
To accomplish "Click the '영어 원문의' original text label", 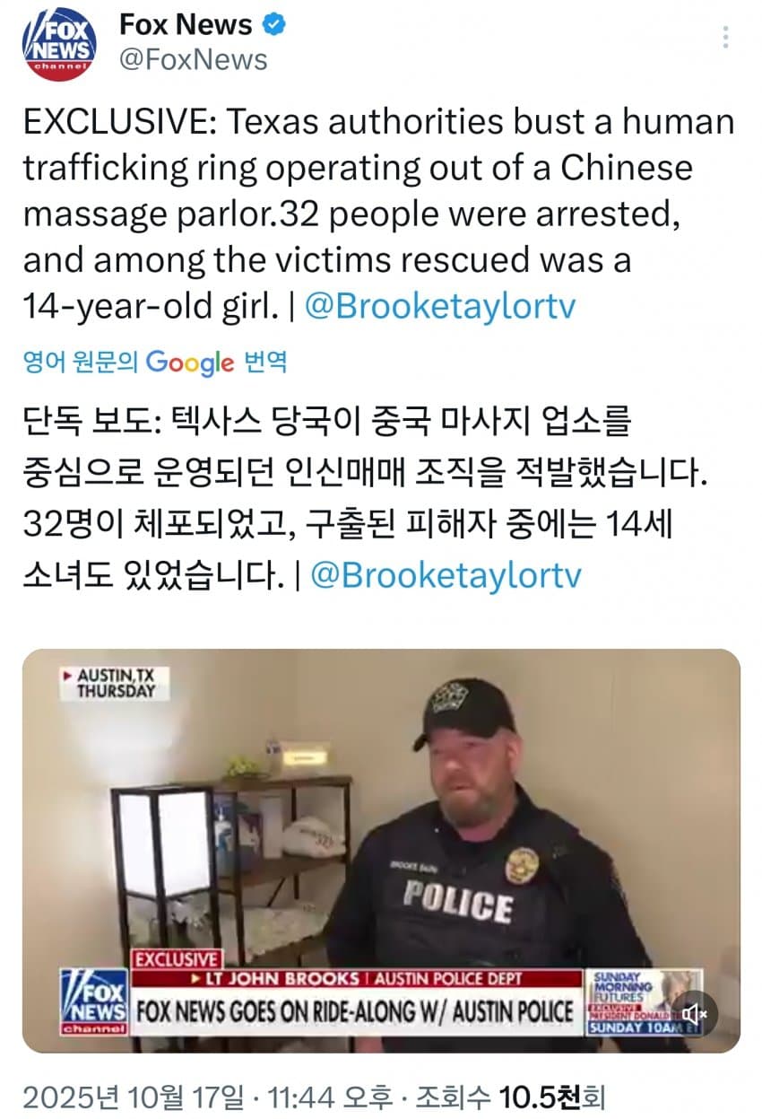I will tap(82, 363).
